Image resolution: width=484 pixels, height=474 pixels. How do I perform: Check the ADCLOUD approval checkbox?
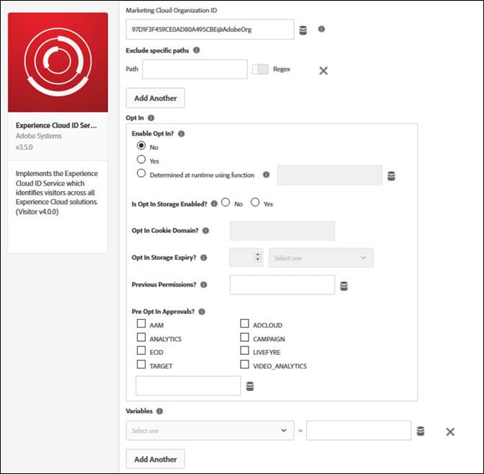244,323
